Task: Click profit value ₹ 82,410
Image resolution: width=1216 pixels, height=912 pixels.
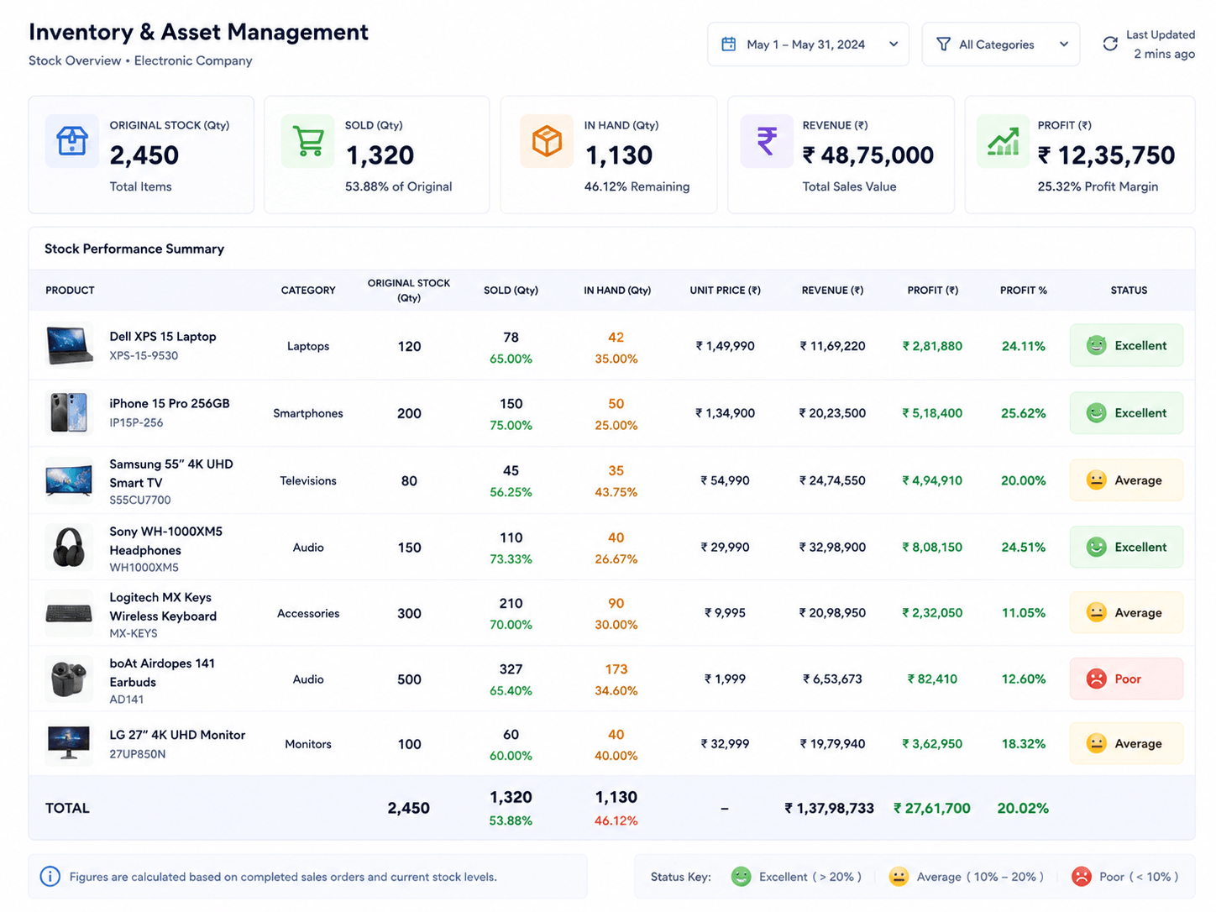Action: [x=932, y=679]
